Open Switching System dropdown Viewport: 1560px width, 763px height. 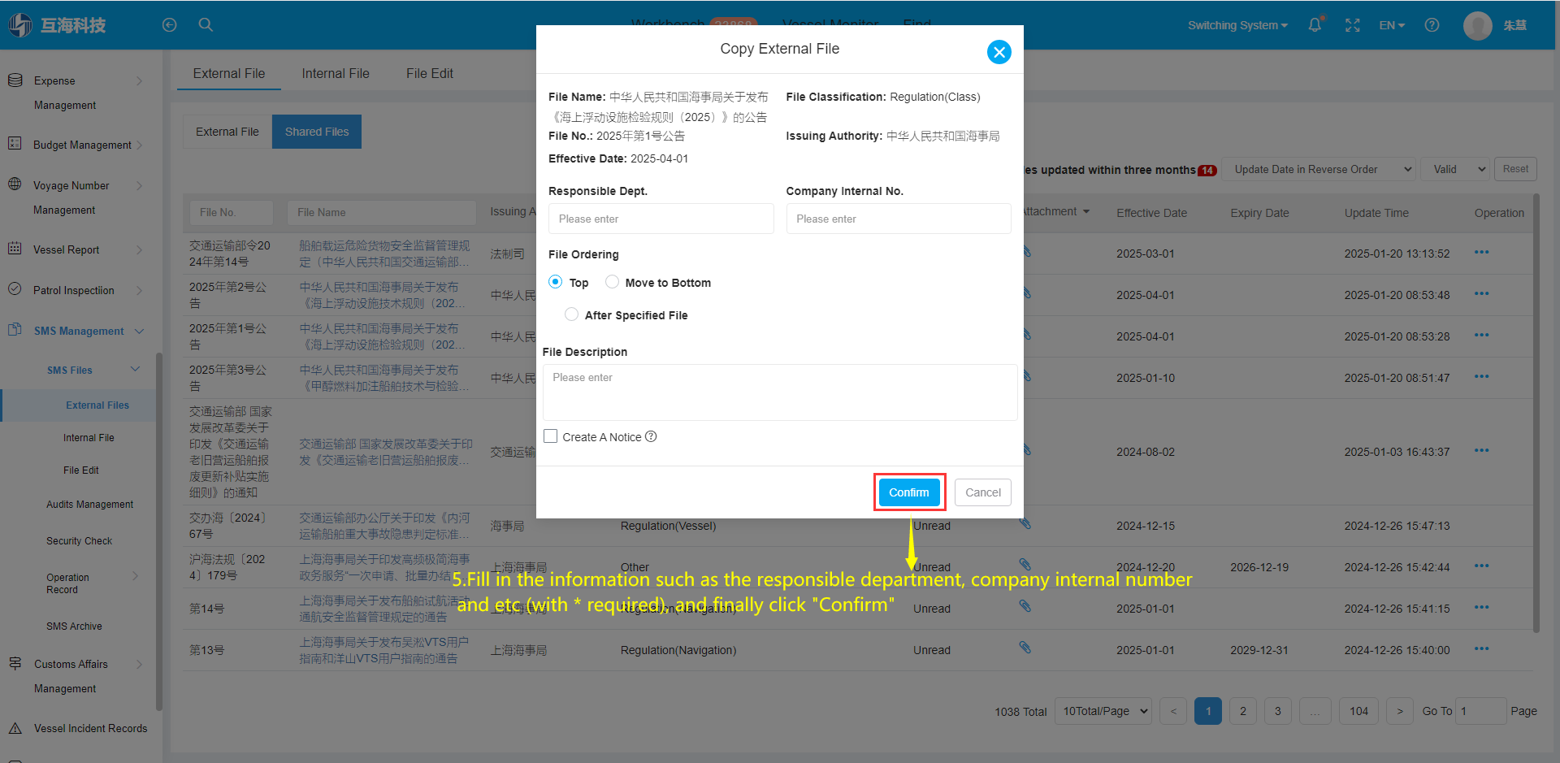(x=1237, y=25)
